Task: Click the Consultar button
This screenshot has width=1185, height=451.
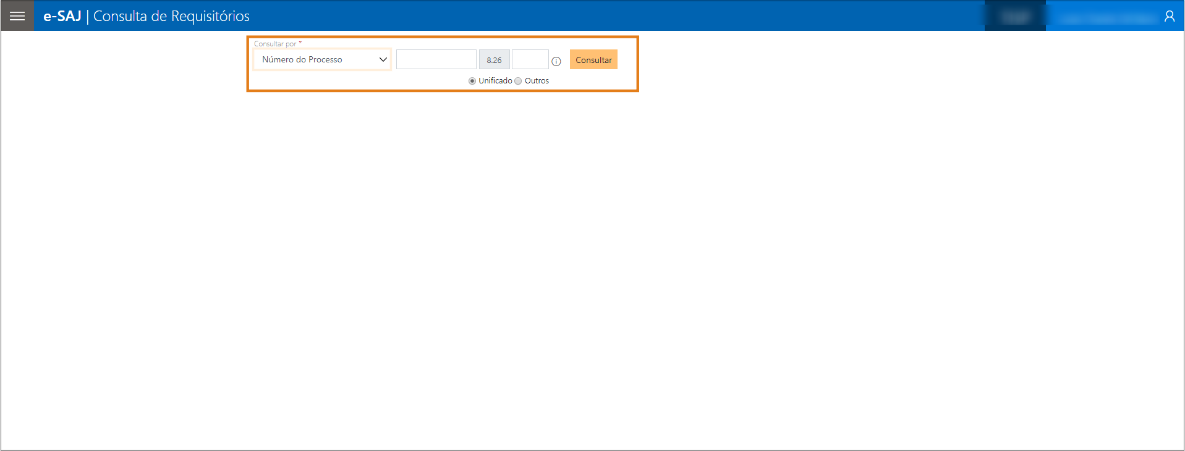Action: click(x=593, y=60)
